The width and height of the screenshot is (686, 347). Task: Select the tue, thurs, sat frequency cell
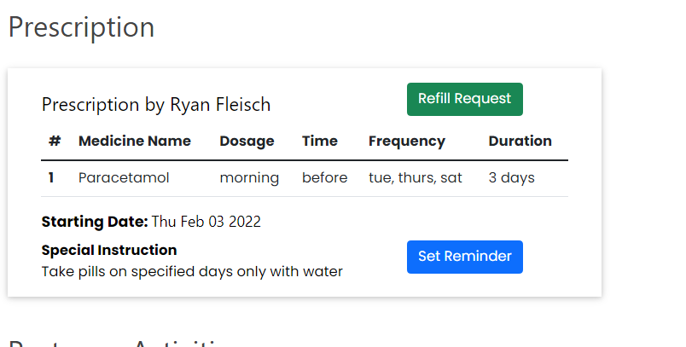point(415,178)
